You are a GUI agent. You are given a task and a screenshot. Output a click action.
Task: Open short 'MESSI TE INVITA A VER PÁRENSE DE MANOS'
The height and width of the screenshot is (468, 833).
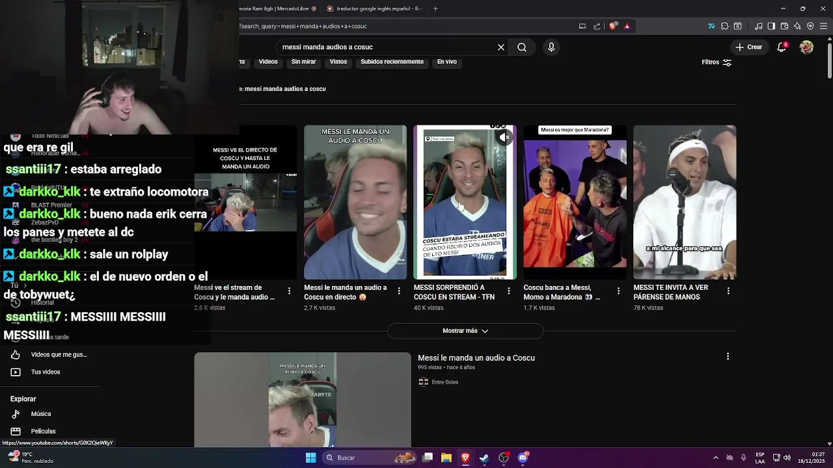point(685,202)
